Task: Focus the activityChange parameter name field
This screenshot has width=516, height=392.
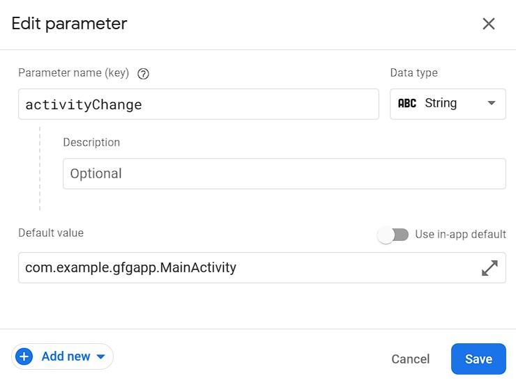Action: pyautogui.click(x=198, y=104)
